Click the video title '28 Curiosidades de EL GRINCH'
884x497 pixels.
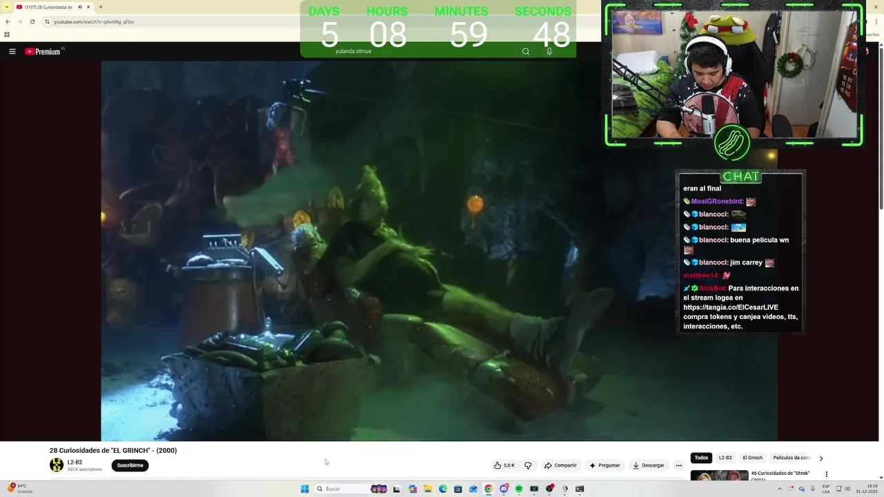coord(113,450)
